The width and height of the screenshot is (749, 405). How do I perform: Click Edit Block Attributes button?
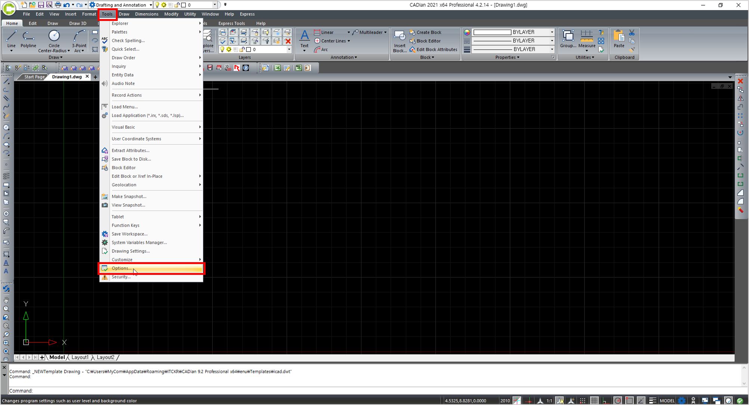point(434,49)
